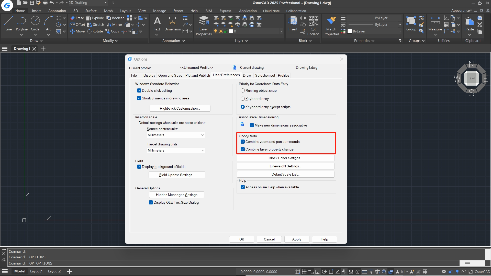
Task: Click the Apply button
Action: coord(296,239)
